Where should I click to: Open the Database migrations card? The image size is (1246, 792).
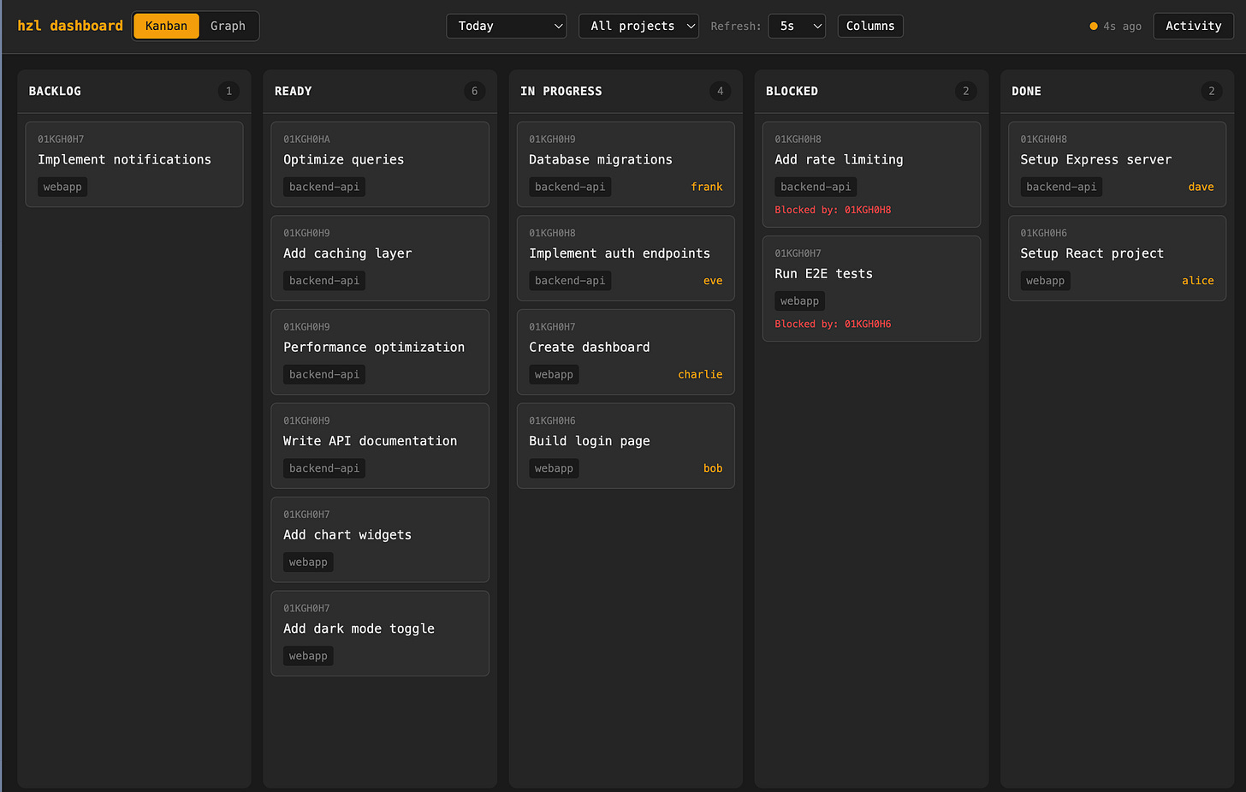[x=626, y=164]
